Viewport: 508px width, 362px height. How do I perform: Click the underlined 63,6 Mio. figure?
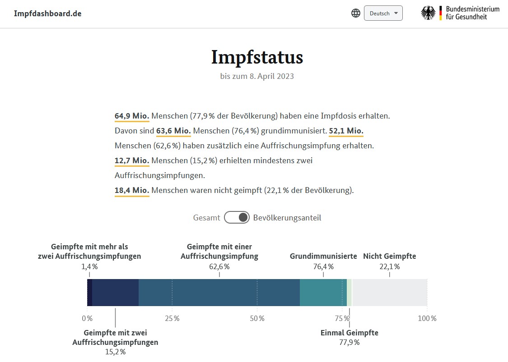tap(173, 131)
